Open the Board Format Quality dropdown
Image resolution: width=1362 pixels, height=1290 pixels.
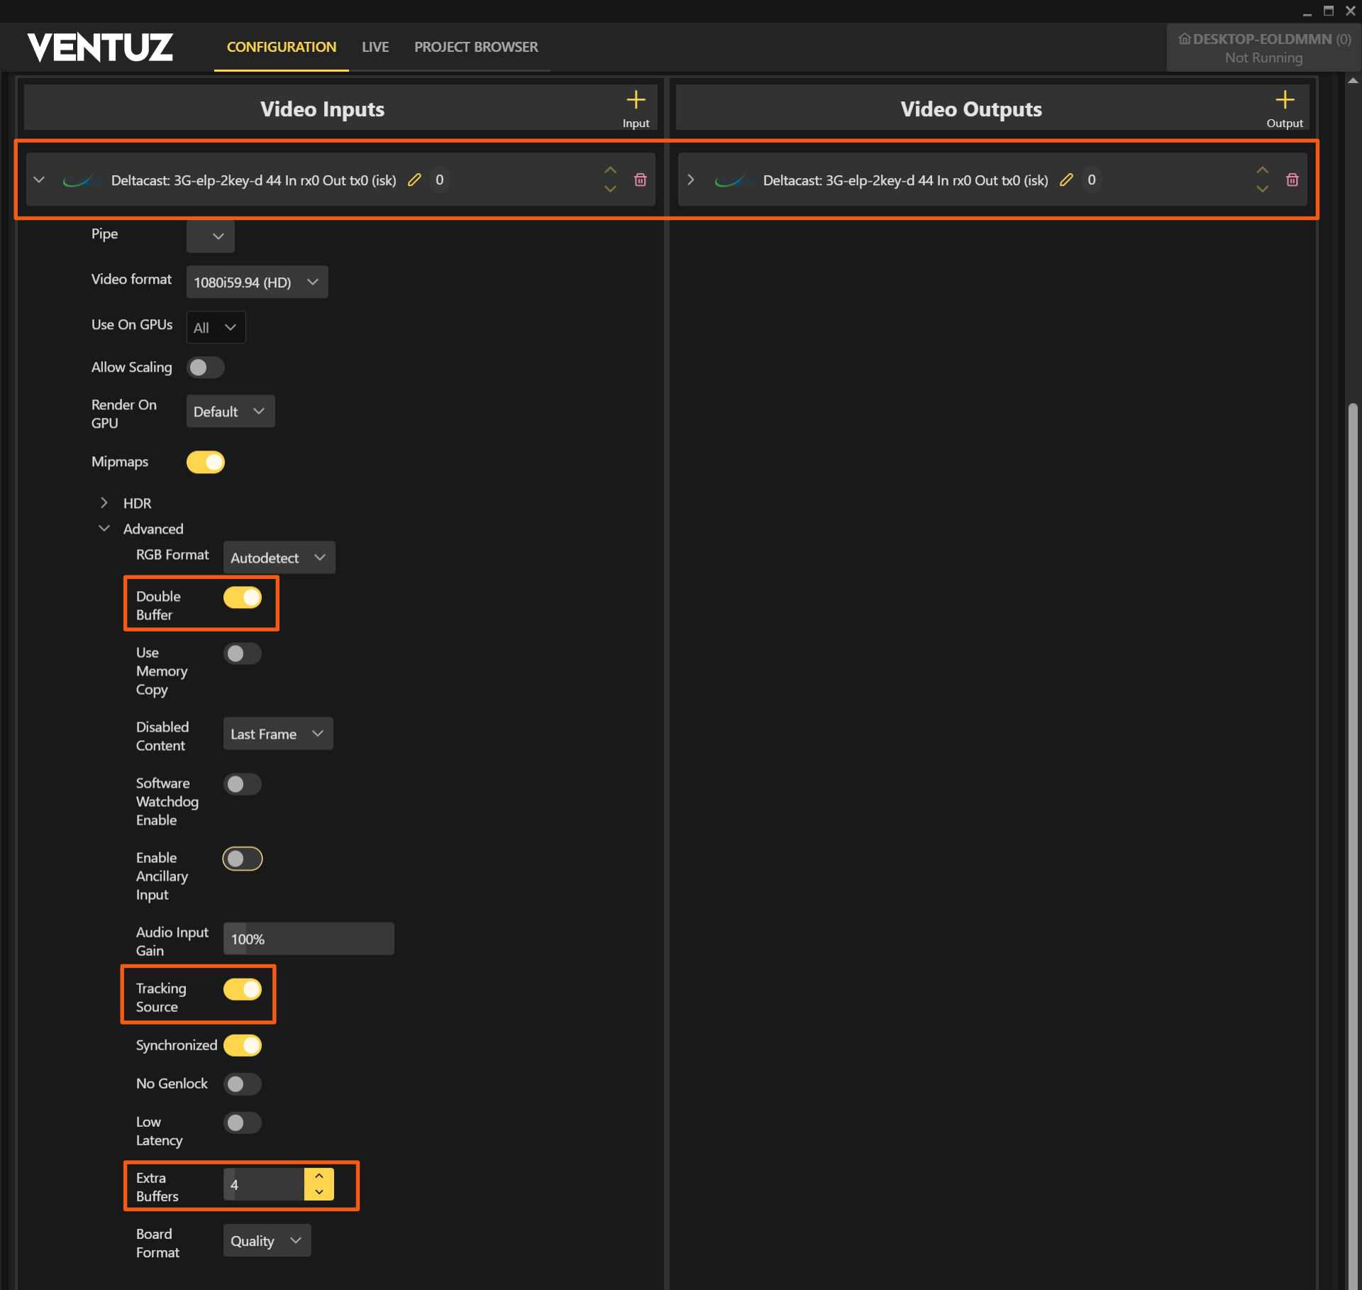(267, 1241)
